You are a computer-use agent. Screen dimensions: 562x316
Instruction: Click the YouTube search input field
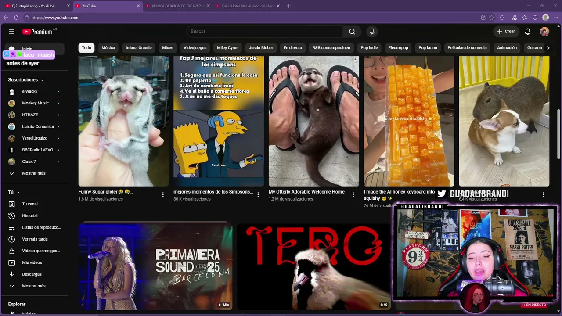click(x=264, y=32)
